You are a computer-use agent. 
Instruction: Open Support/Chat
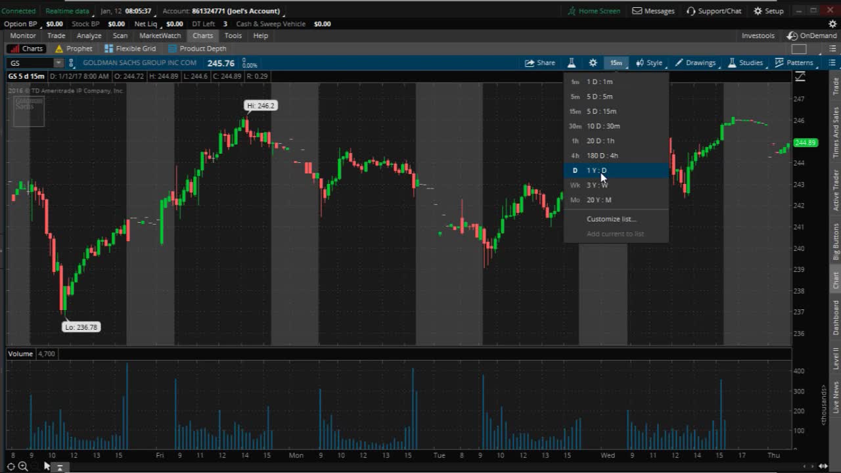point(714,11)
